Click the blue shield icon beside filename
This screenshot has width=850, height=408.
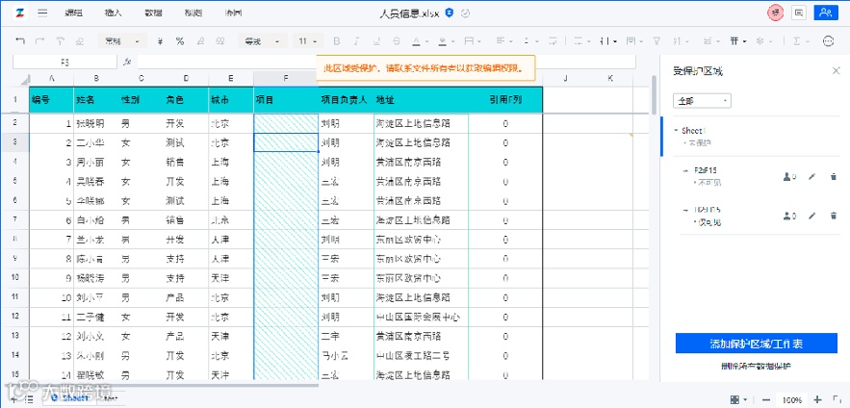[x=449, y=13]
